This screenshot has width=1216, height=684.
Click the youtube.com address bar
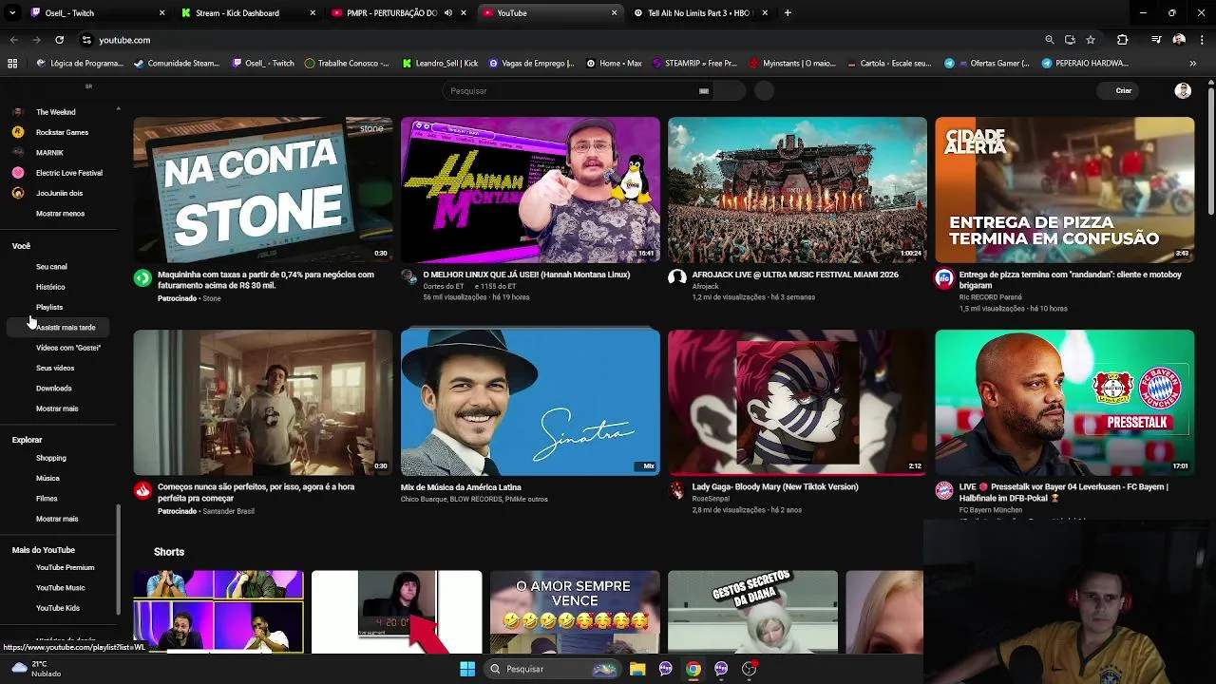(560, 40)
